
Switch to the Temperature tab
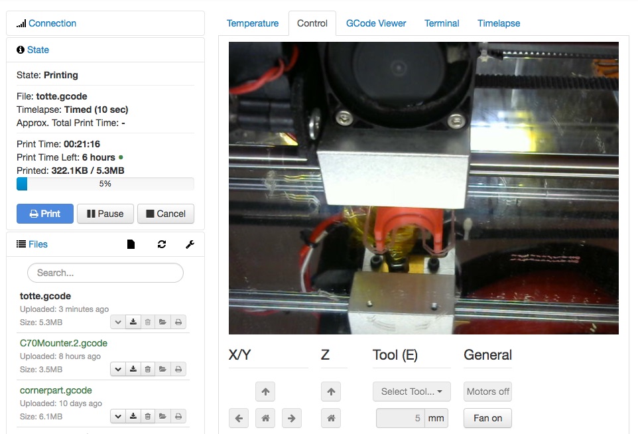click(253, 23)
